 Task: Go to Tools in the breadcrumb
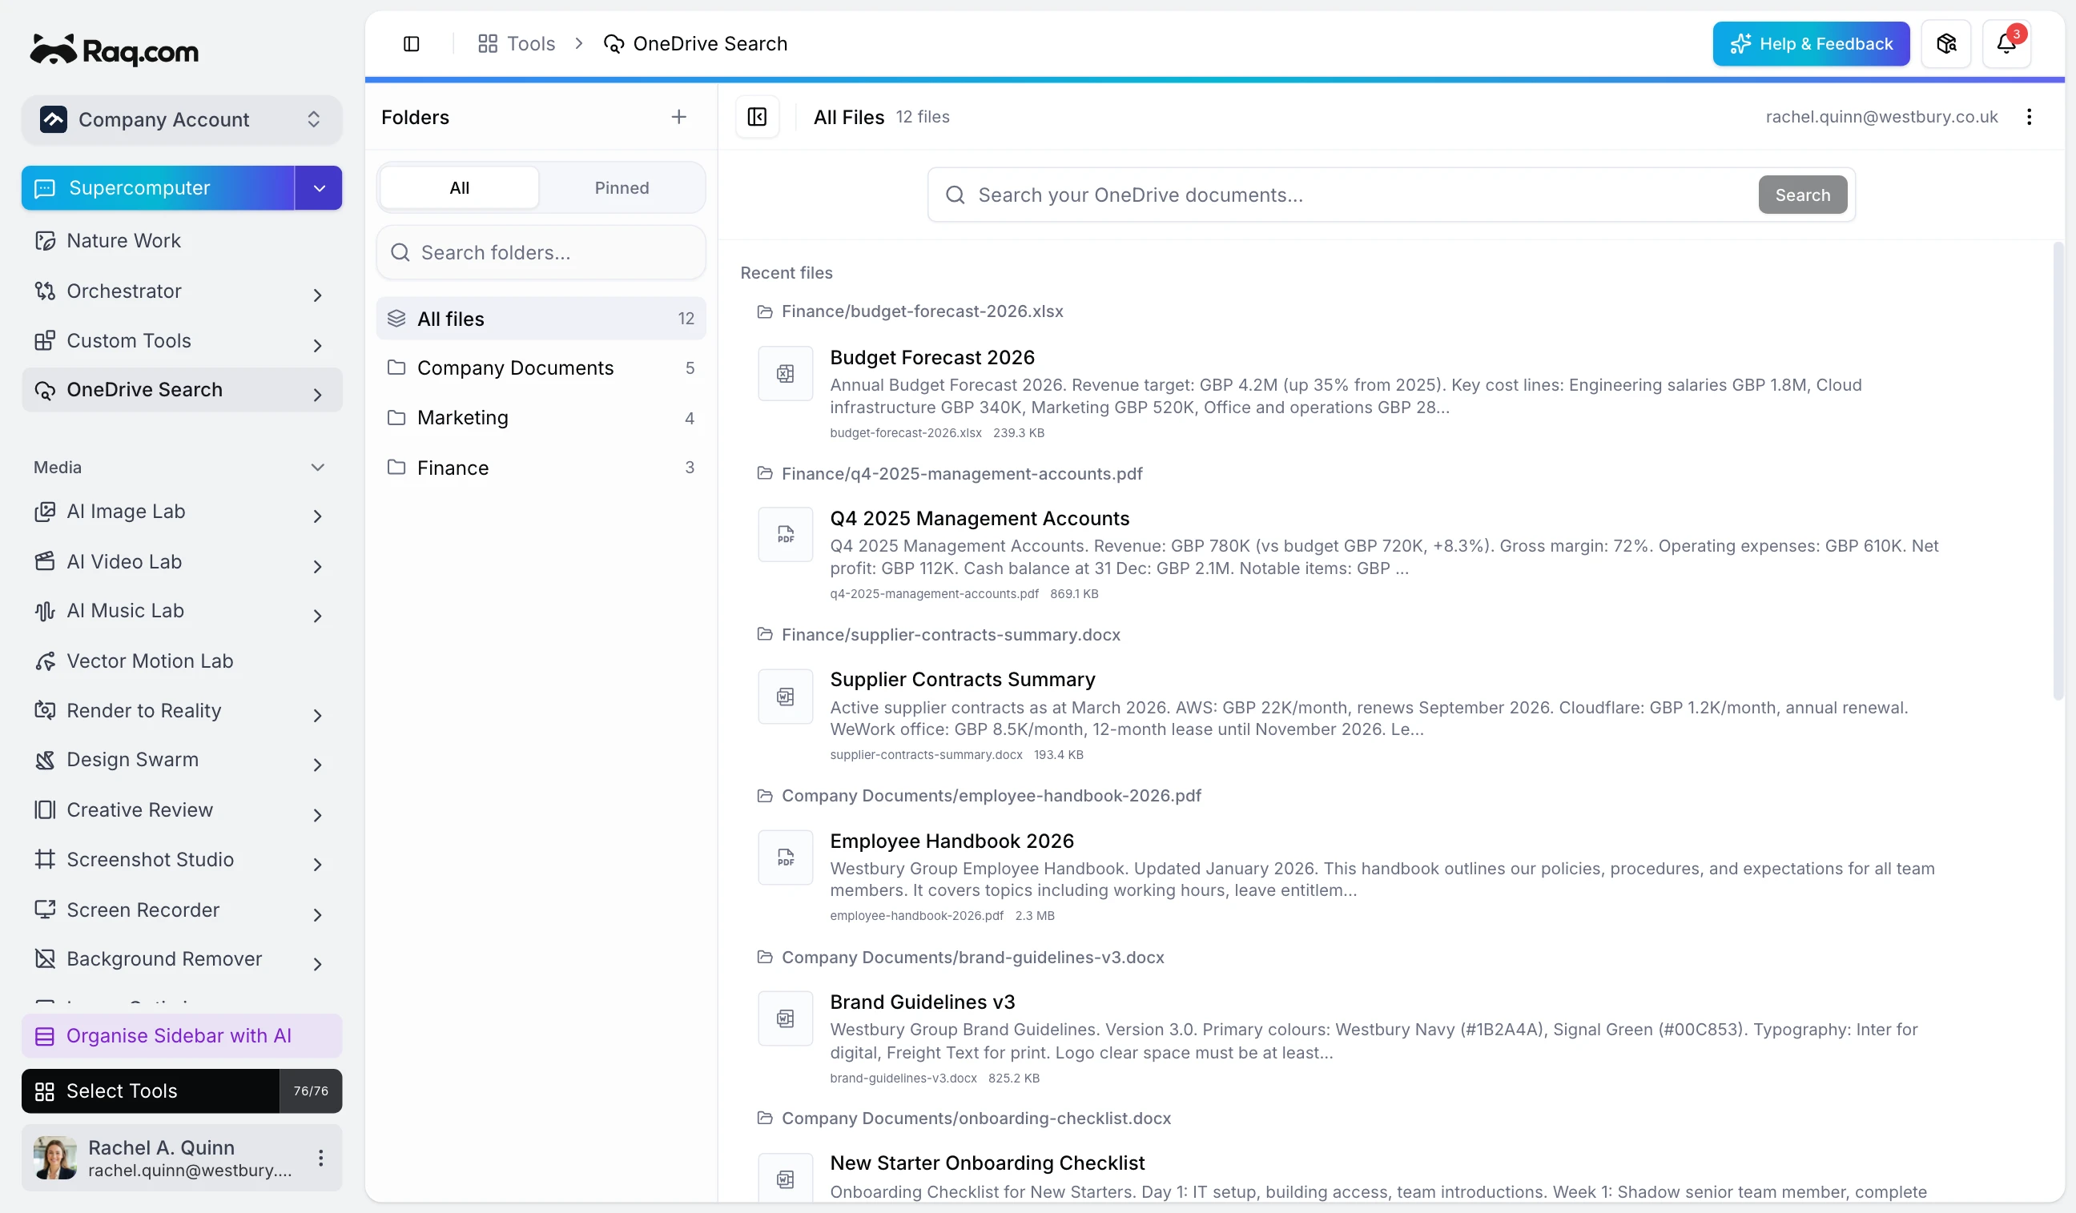click(517, 44)
